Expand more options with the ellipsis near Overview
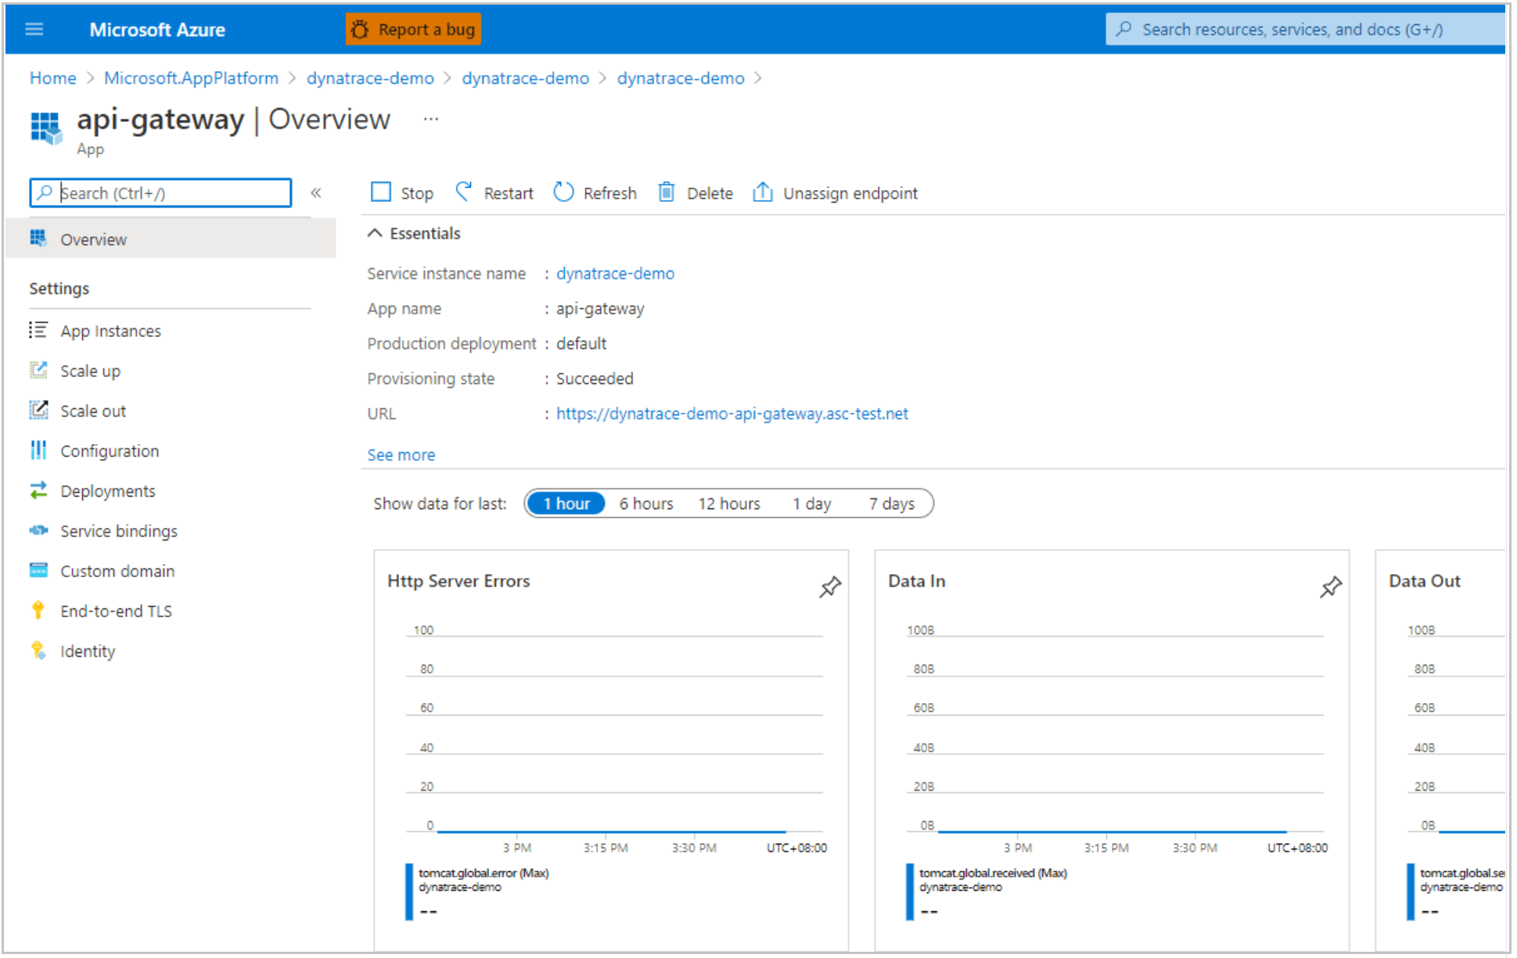 pos(430,118)
